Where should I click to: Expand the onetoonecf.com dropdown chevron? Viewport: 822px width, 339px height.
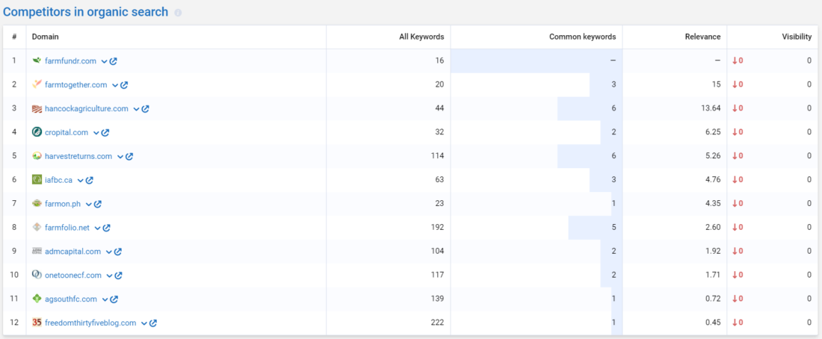(x=110, y=275)
